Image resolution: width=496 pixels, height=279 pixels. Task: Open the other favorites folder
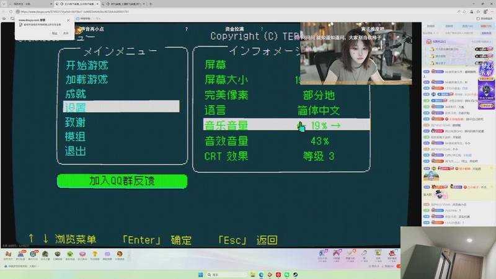[484, 19]
